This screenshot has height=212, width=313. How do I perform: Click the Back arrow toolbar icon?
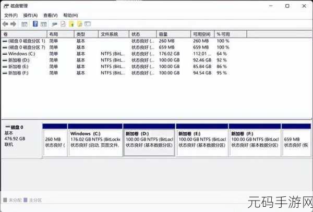(5, 24)
